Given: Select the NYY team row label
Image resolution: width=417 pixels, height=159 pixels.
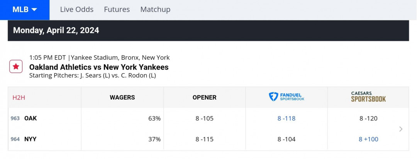Looking at the screenshot, I should tap(31, 139).
